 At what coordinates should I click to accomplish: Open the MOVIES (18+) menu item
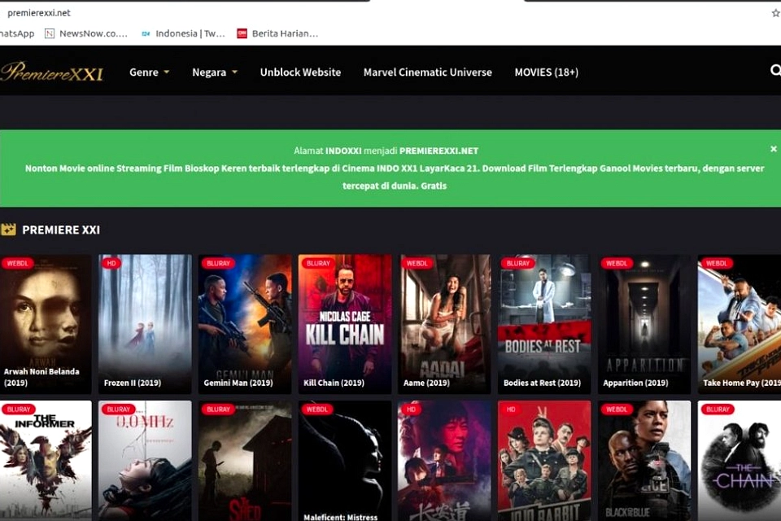pyautogui.click(x=546, y=72)
